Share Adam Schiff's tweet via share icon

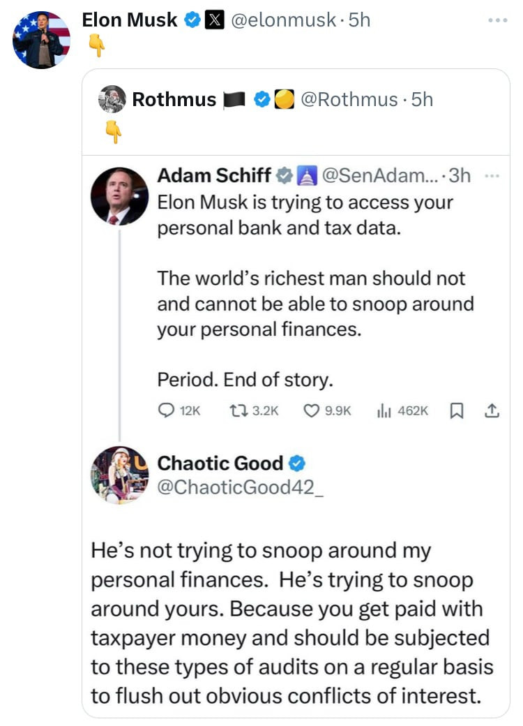492,411
